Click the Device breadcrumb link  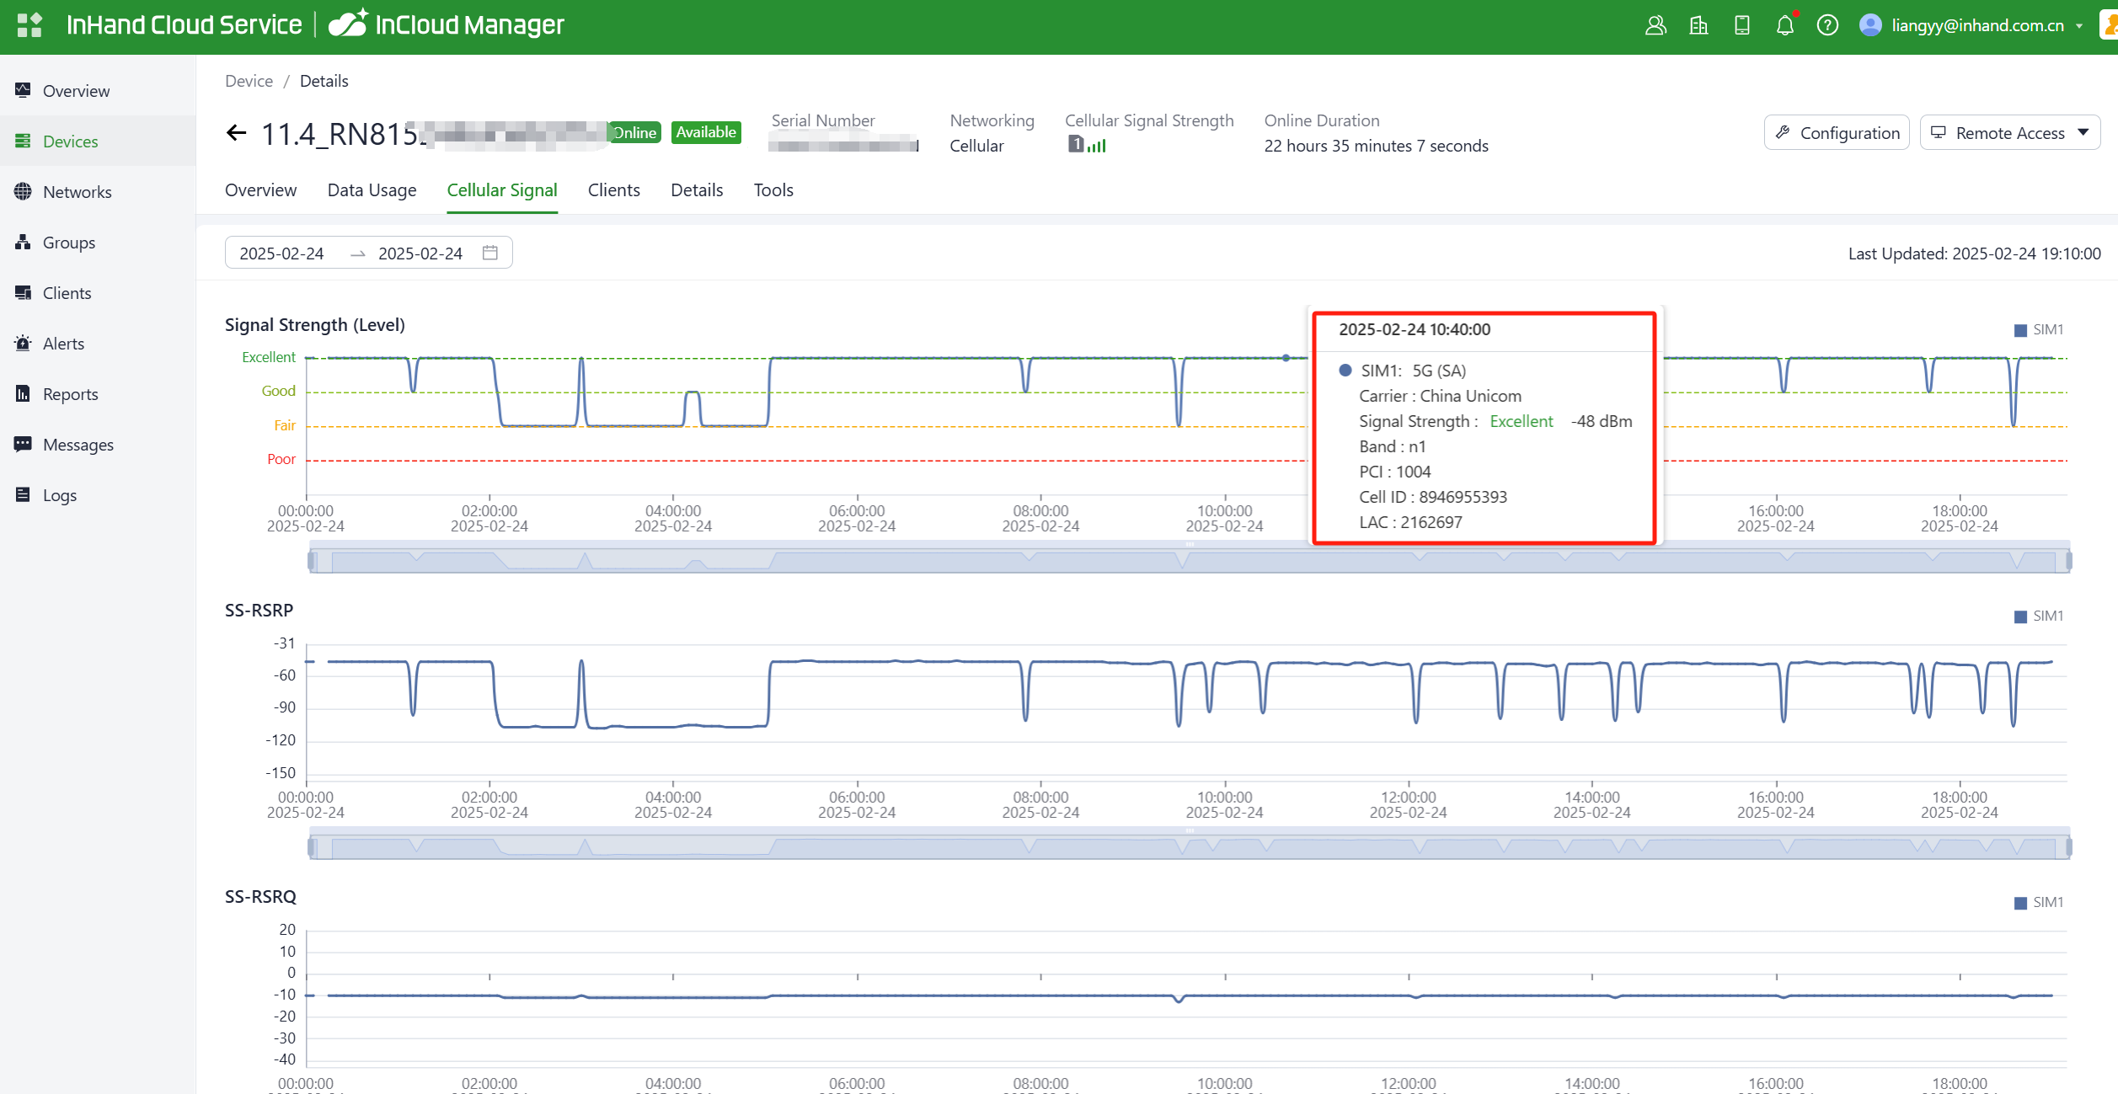click(x=249, y=81)
